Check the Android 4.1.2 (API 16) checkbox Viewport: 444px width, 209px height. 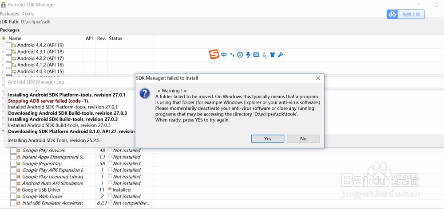point(9,65)
